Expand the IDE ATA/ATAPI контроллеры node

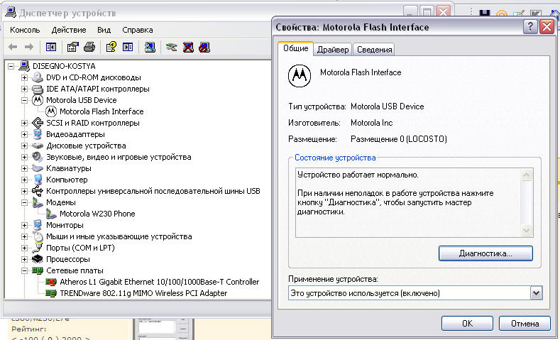pos(24,89)
